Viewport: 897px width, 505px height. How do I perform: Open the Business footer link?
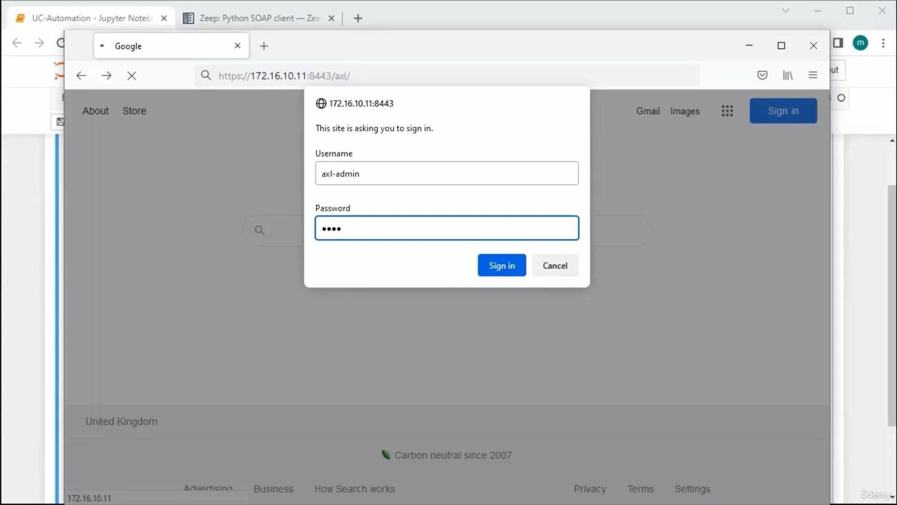click(x=273, y=489)
